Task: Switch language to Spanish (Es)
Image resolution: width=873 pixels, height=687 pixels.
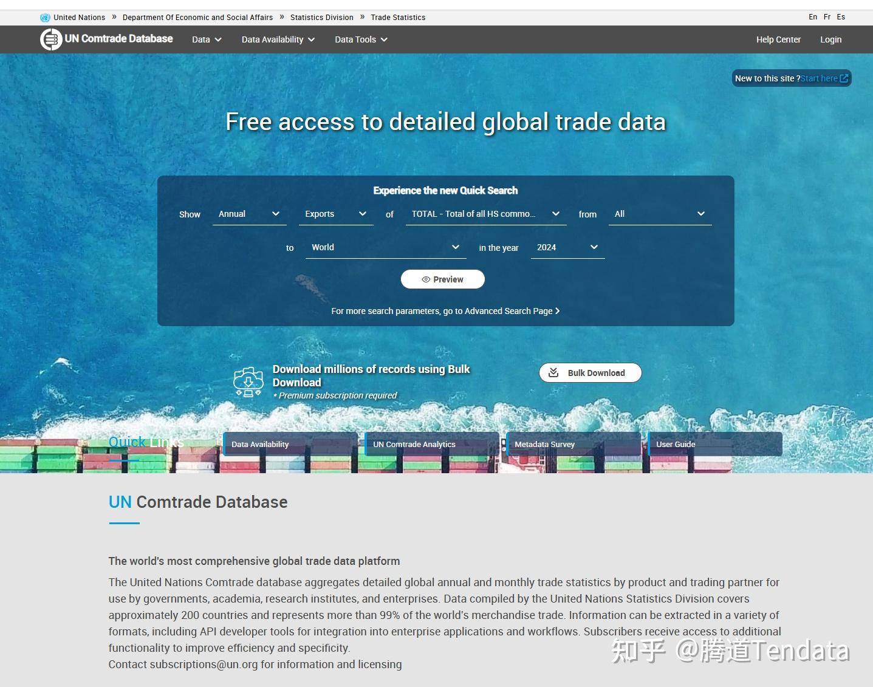Action: tap(841, 17)
